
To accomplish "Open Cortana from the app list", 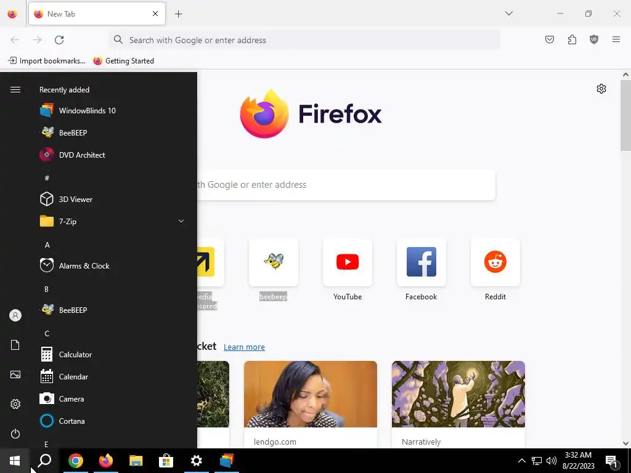I will click(x=113, y=421).
